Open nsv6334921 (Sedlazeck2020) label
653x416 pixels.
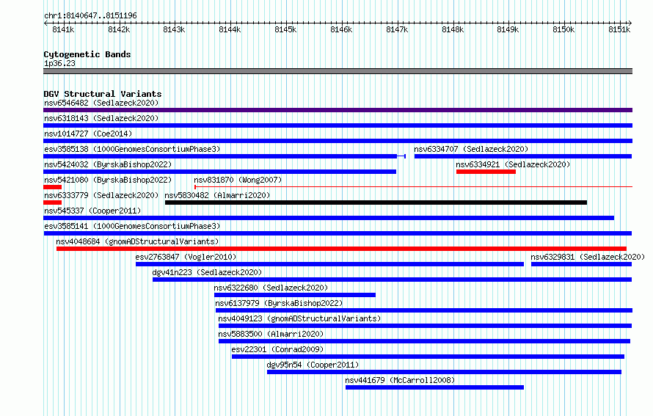[513, 164]
